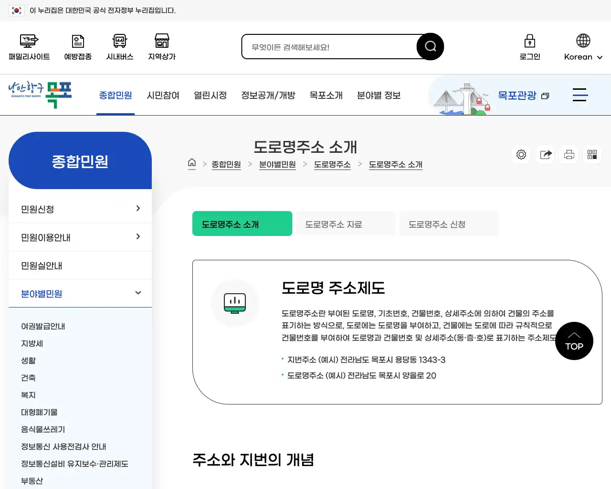The image size is (611, 489).
Task: Show the QR code for this page
Action: 592,154
